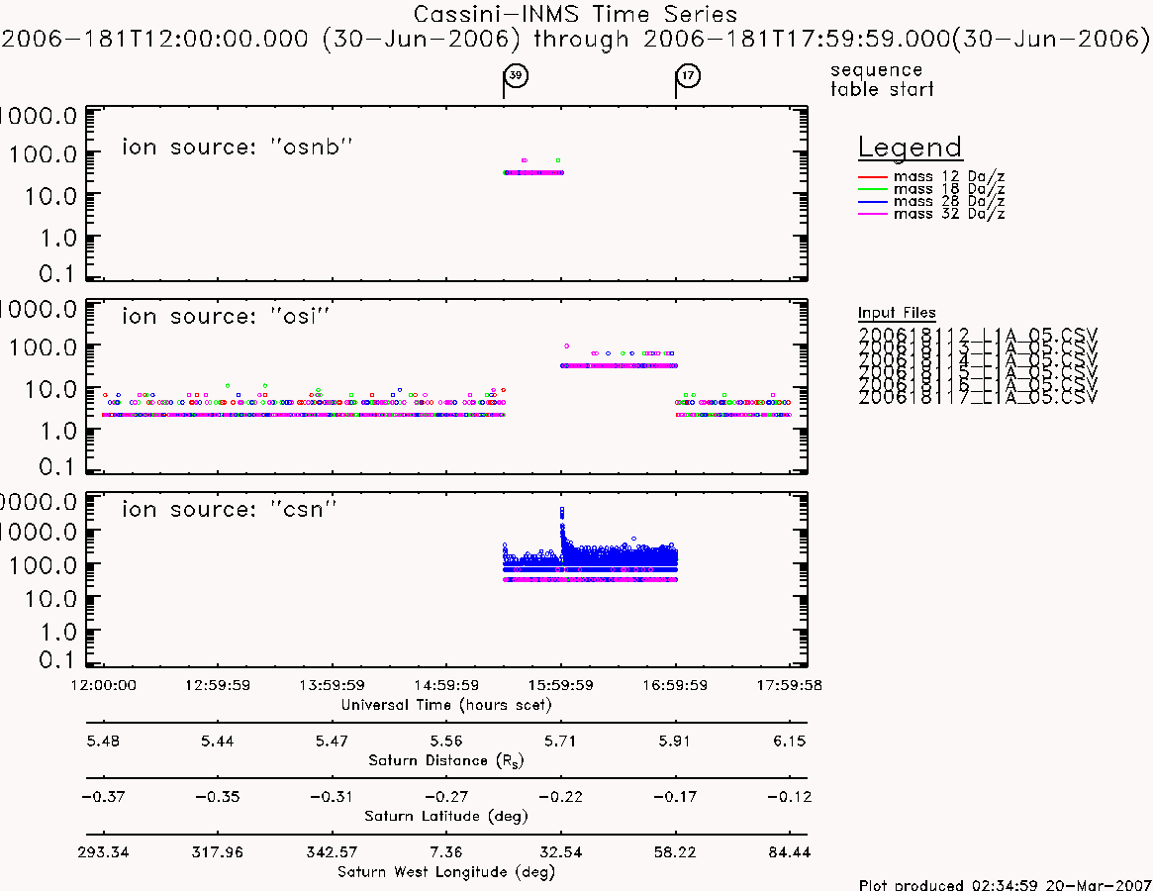
Task: Click the 14:59:59 time axis label
Action: [x=446, y=685]
